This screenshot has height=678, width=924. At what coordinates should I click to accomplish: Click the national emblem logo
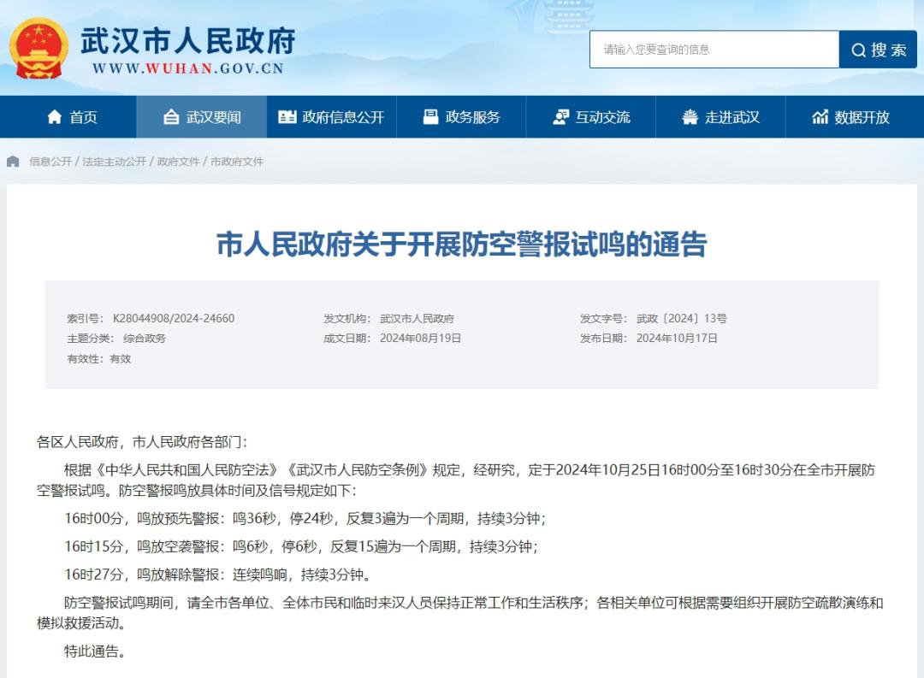pyautogui.click(x=38, y=49)
